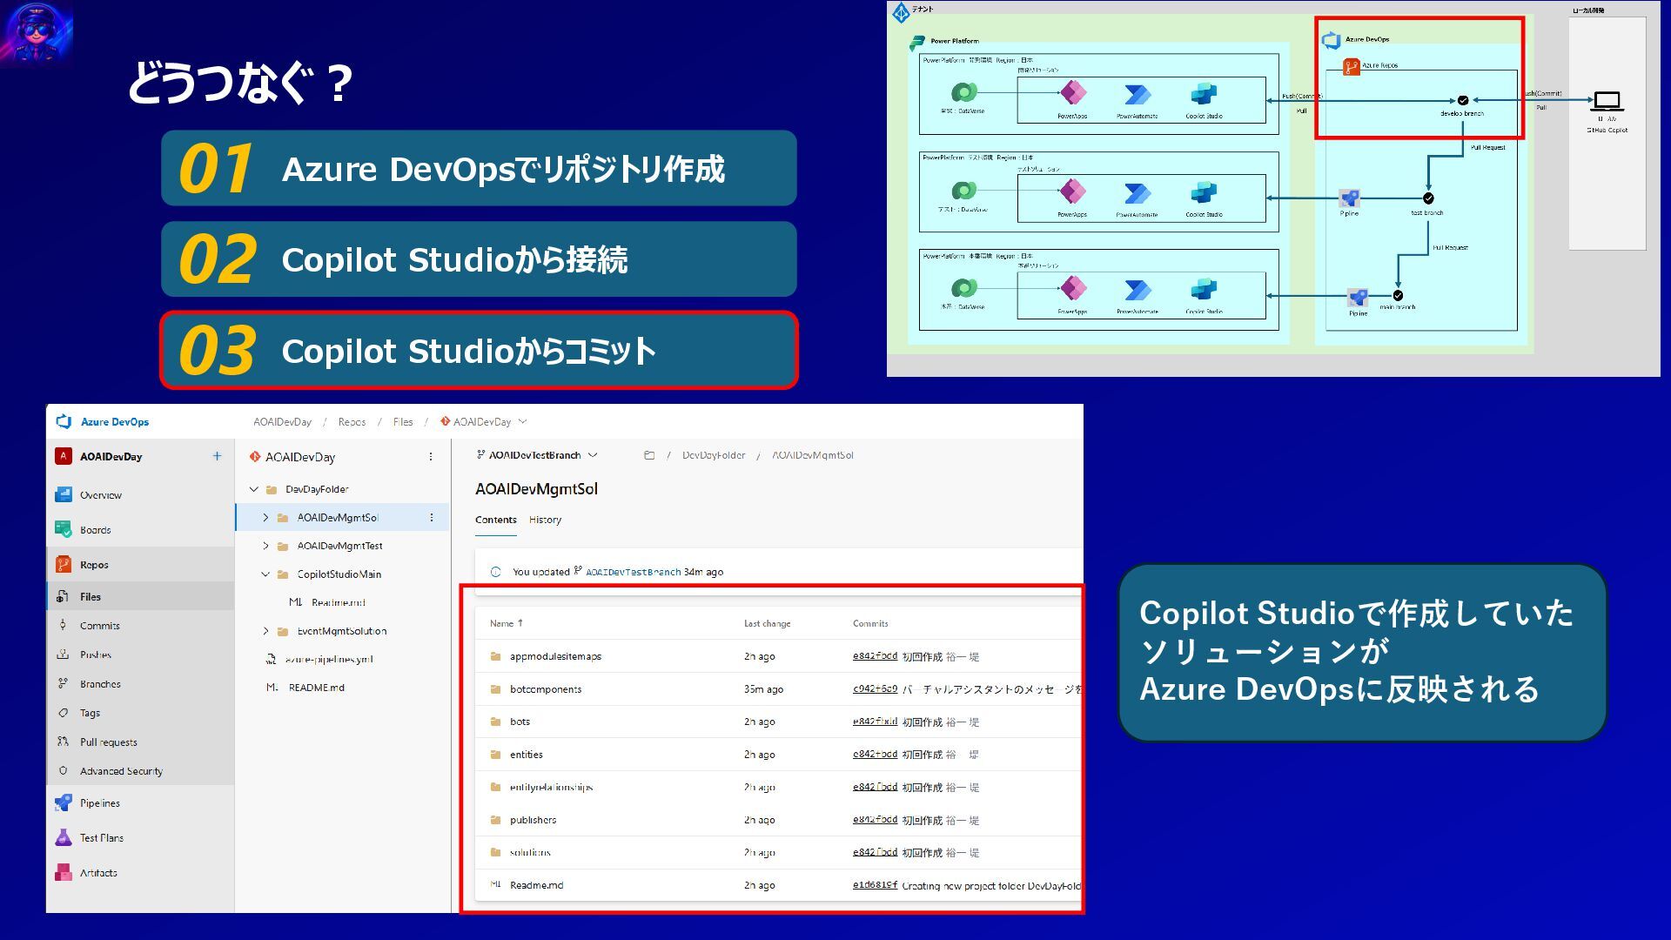1671x940 pixels.
Task: Open commit e1d6819f link
Action: [x=875, y=884]
